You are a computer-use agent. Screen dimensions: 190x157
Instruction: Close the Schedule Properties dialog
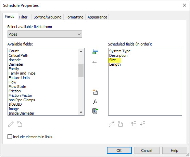click(185, 5)
